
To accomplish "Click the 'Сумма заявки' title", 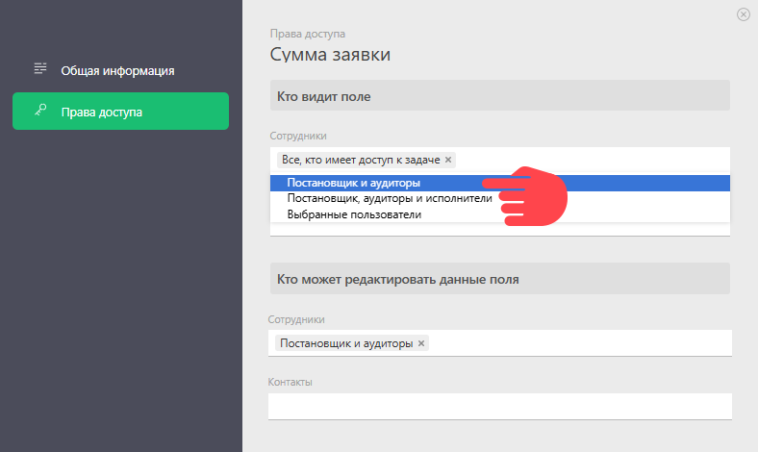I will coord(330,54).
